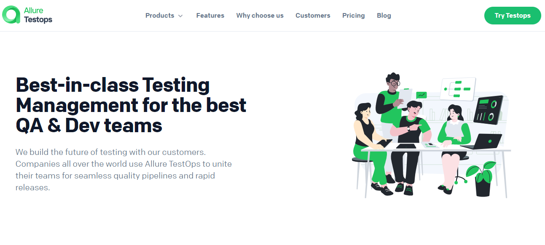Click the Allure Testops green logo icon
This screenshot has height=245, width=545.
(11, 15)
